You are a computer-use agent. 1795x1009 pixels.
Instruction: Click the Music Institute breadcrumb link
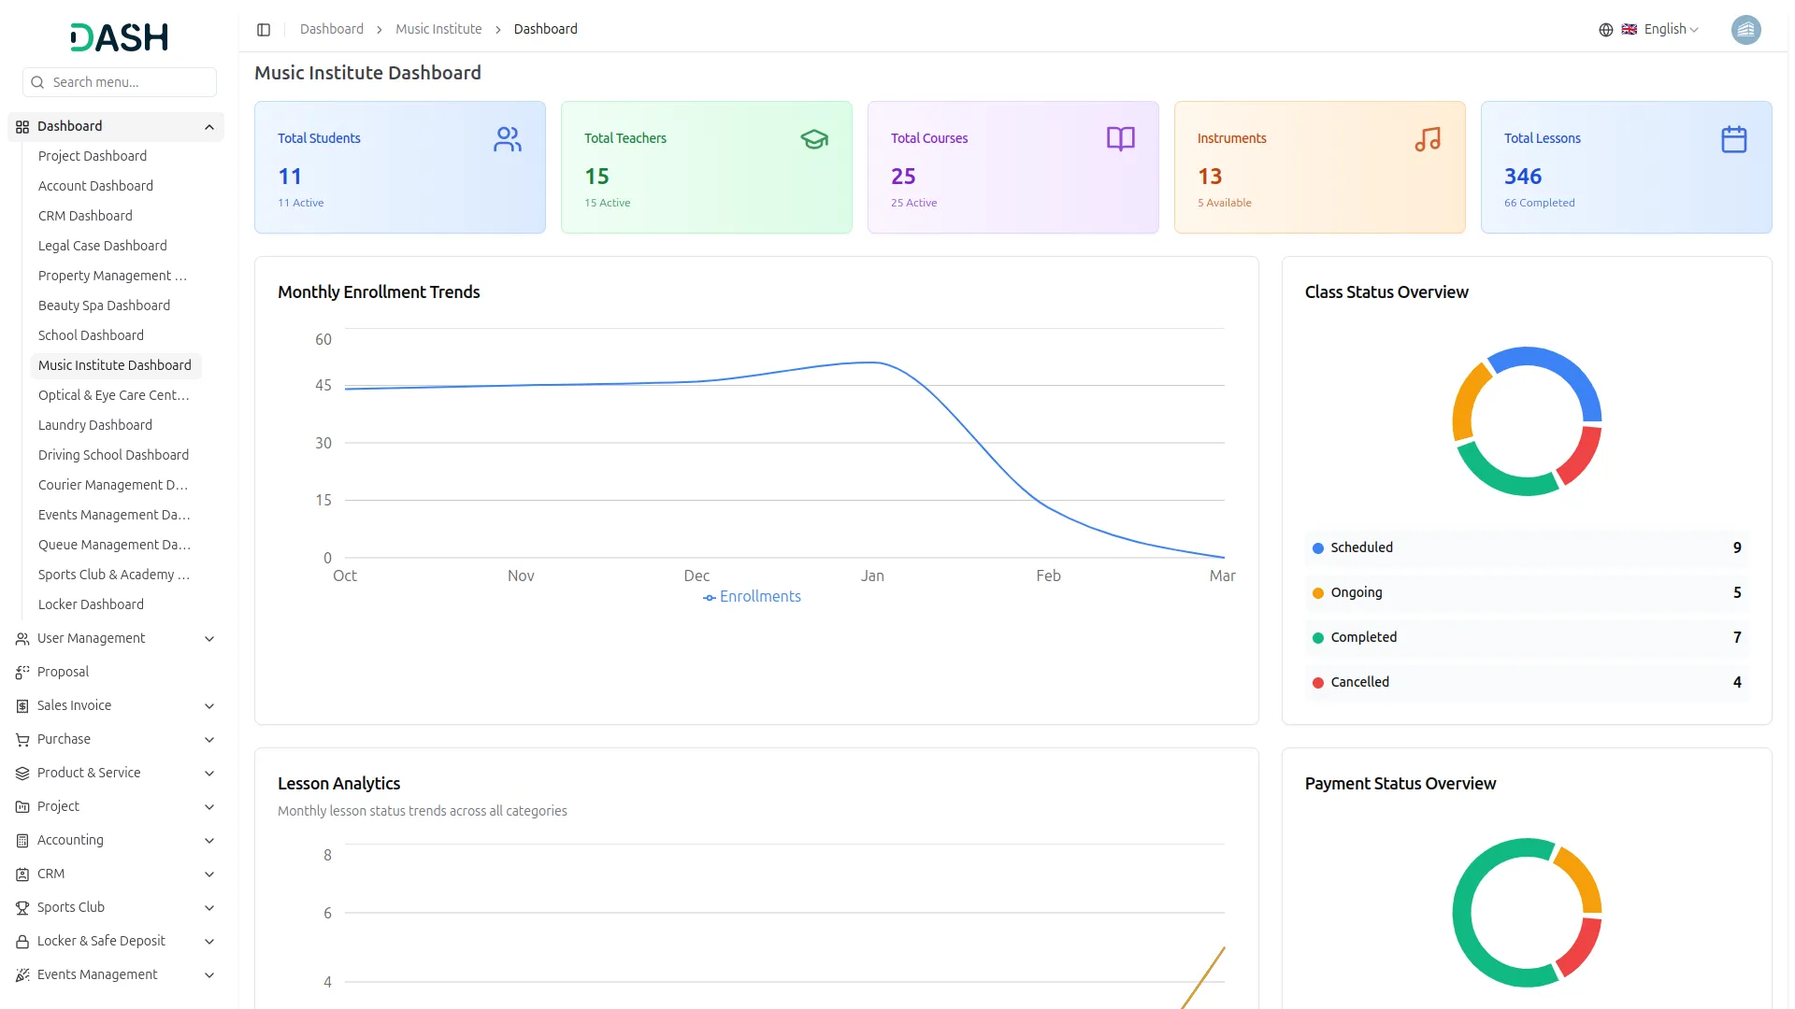coord(438,30)
